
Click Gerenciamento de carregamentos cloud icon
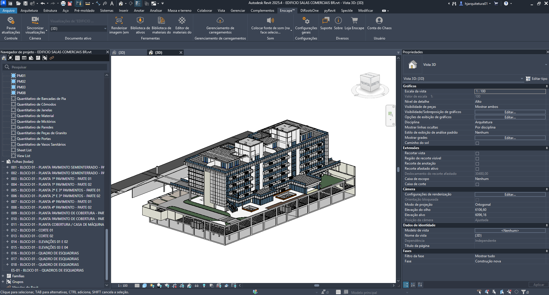point(220,21)
